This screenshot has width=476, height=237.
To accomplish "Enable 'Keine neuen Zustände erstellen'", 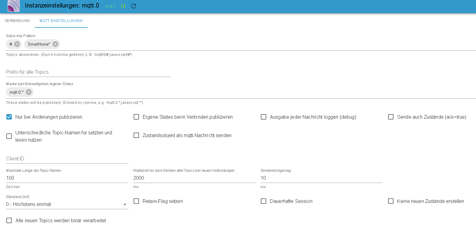I will tap(391, 201).
